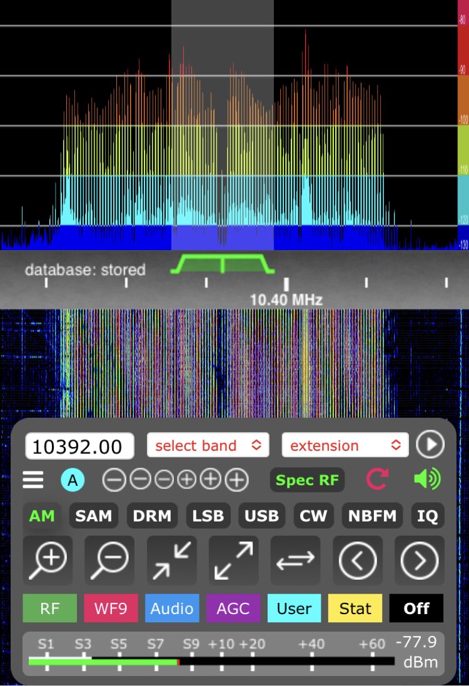Click the 10392.00 frequency entry field
Screen dimensions: 469x686
(79, 446)
